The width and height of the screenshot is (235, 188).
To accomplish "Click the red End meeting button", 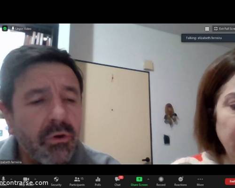I will pyautogui.click(x=230, y=181).
